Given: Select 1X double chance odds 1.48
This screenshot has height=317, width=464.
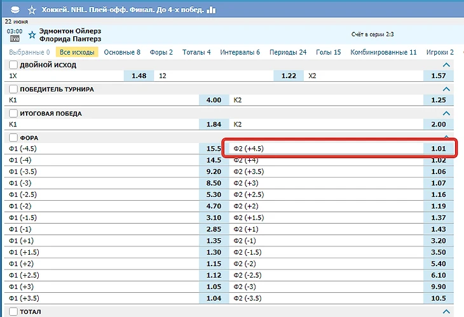Looking at the screenshot, I should pos(139,76).
